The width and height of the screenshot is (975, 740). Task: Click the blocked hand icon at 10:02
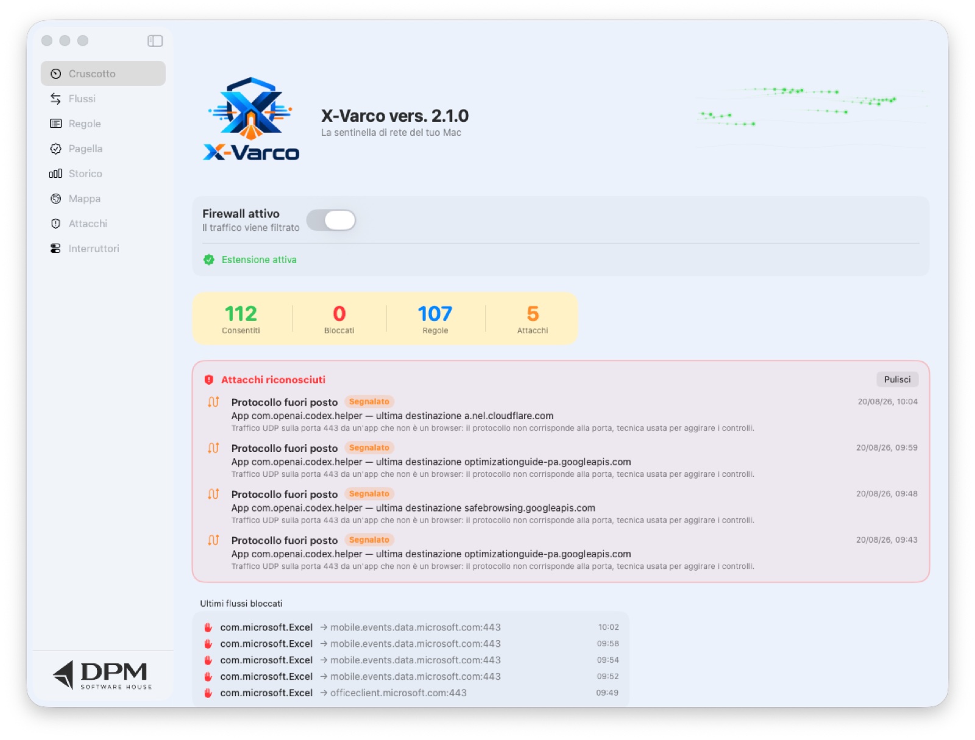click(x=208, y=627)
